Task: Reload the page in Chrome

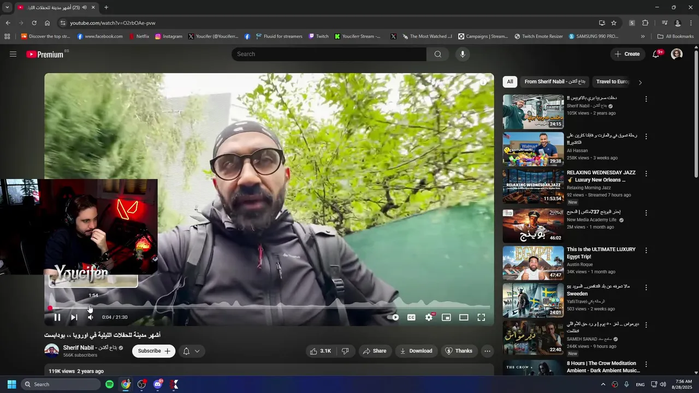Action: click(34, 23)
